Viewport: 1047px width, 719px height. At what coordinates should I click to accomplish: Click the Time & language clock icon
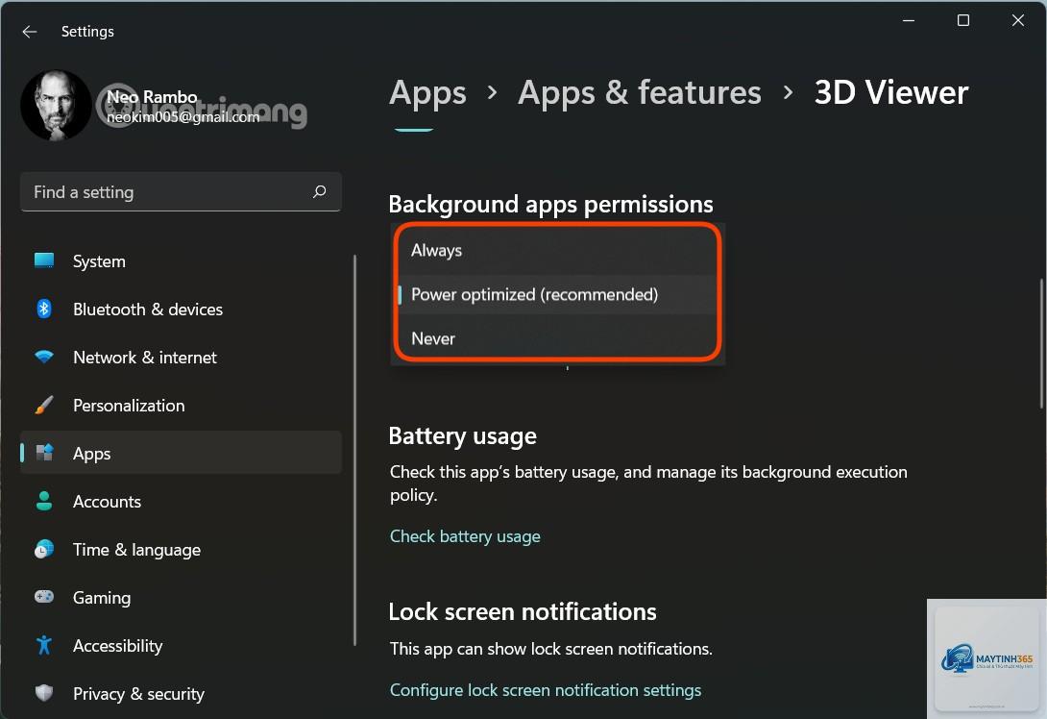pos(44,549)
